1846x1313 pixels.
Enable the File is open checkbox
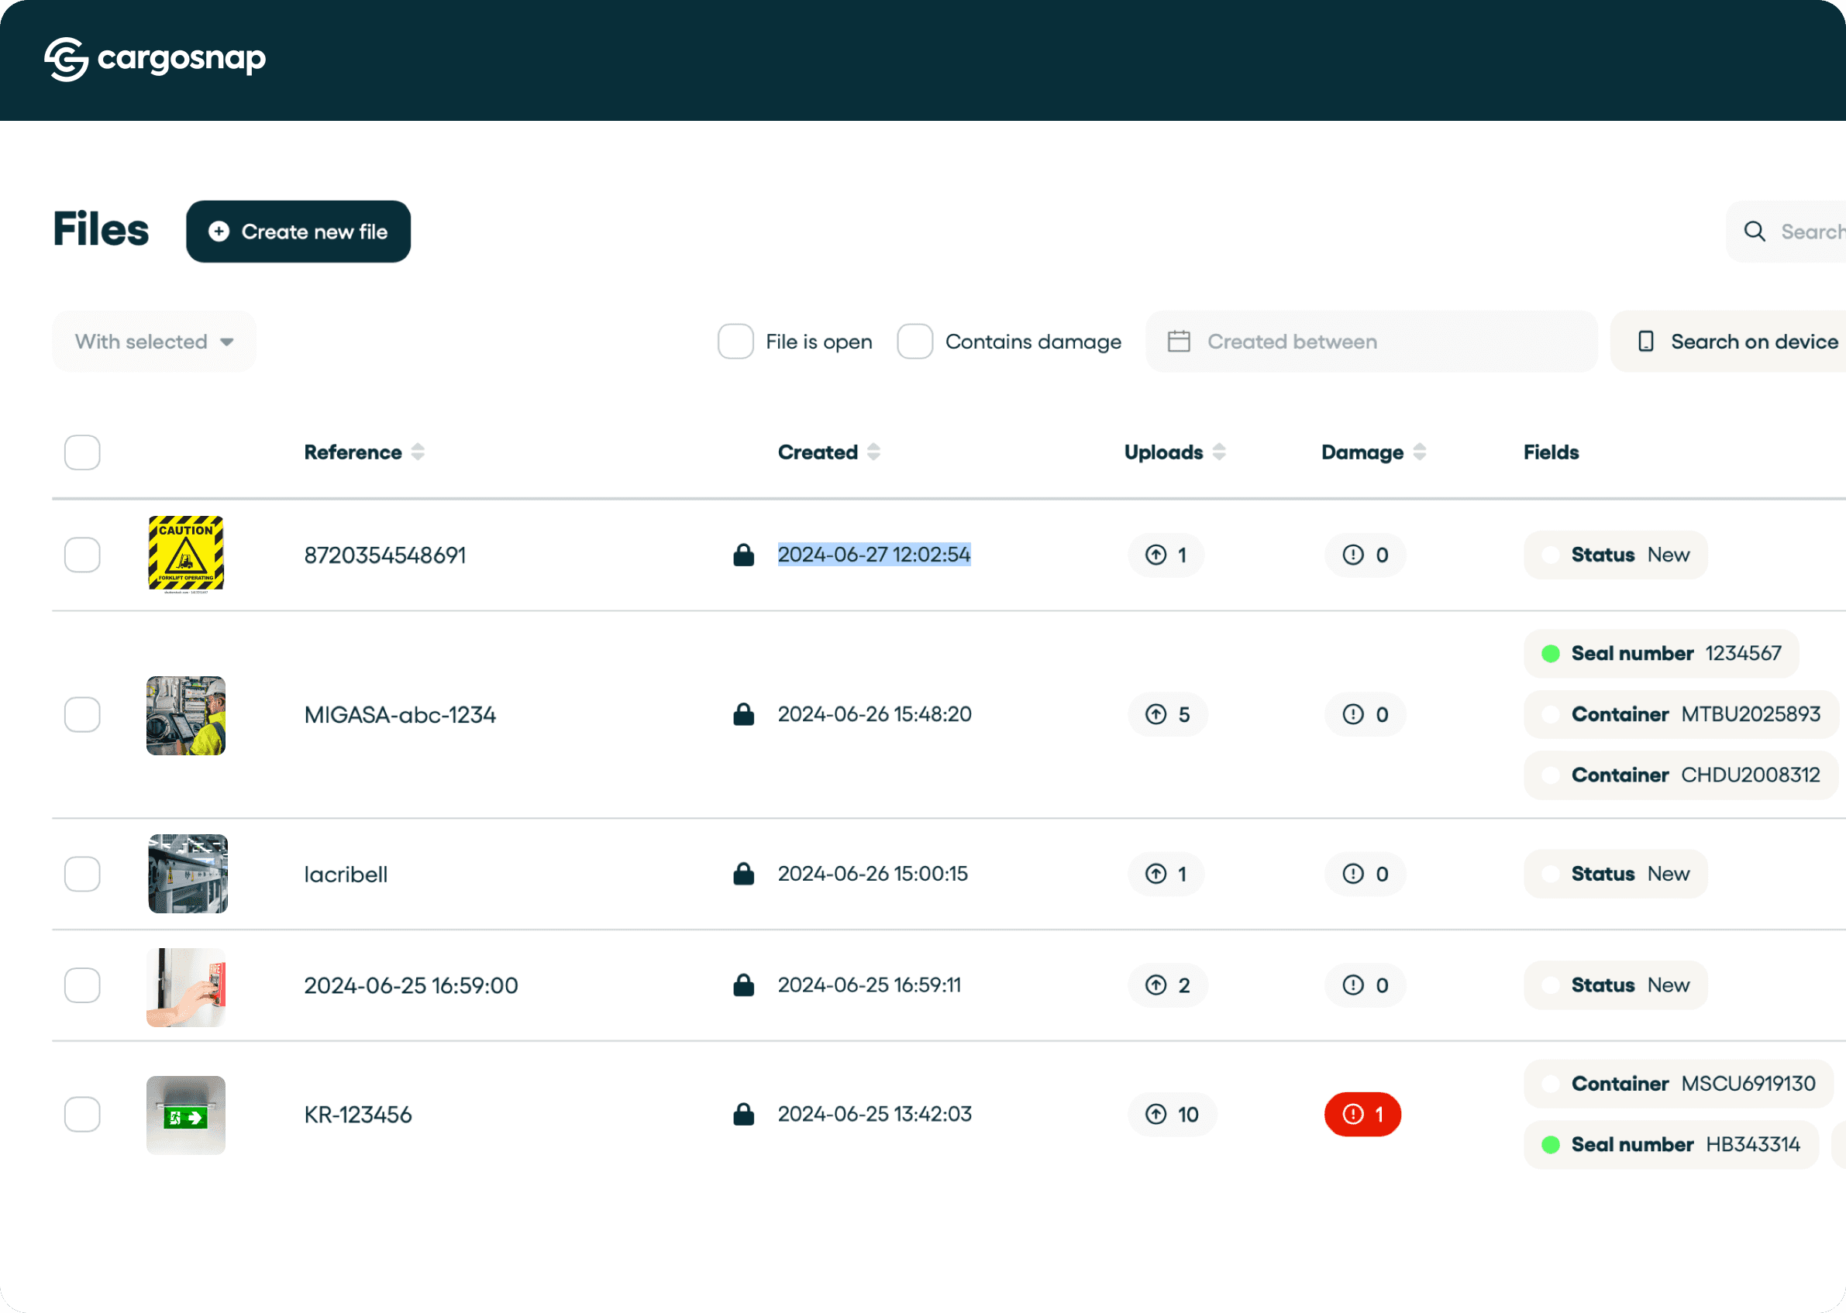coord(735,342)
